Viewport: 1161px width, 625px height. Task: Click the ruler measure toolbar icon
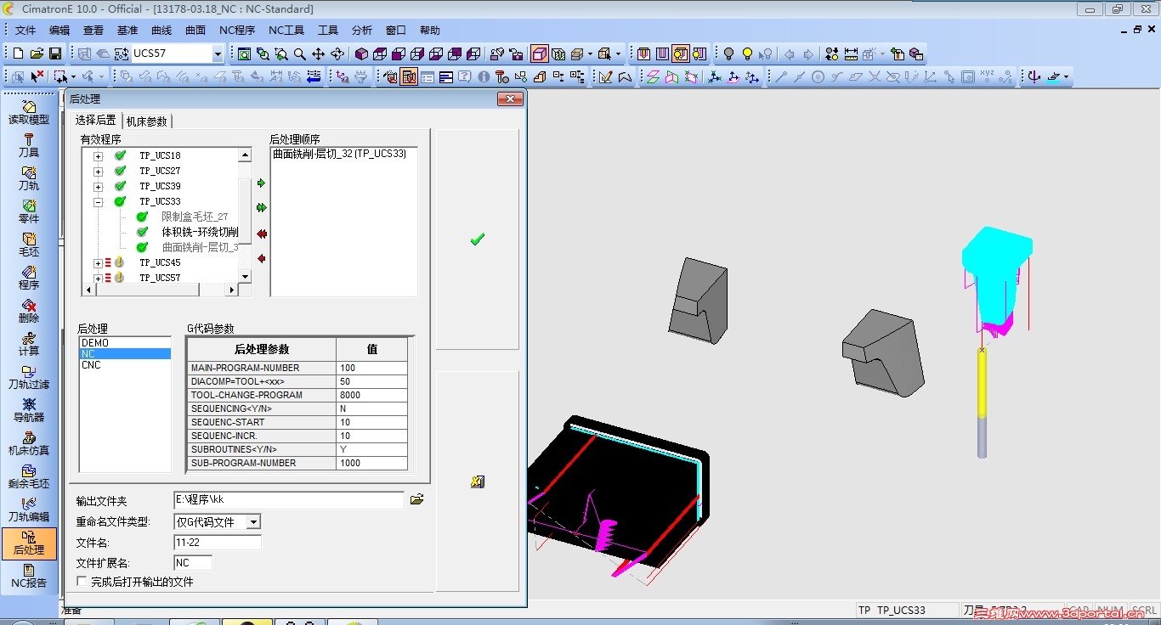pyautogui.click(x=851, y=53)
